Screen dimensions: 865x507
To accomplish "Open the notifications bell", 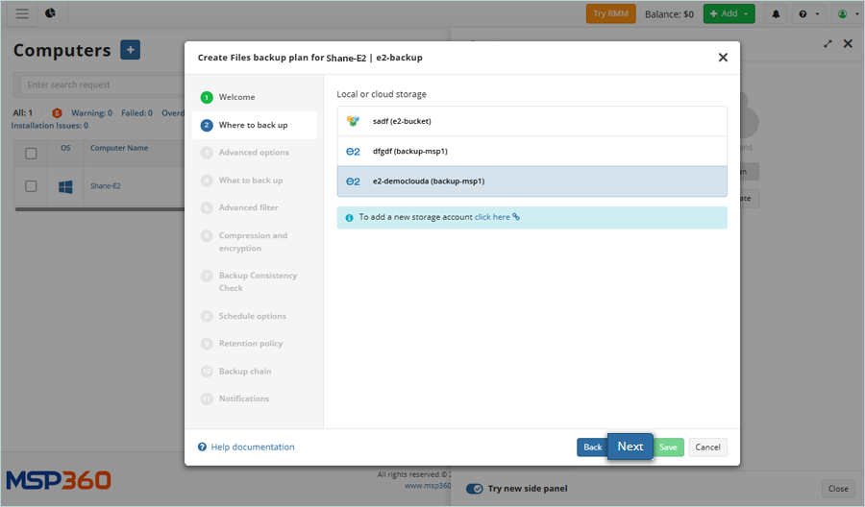I will tap(776, 13).
